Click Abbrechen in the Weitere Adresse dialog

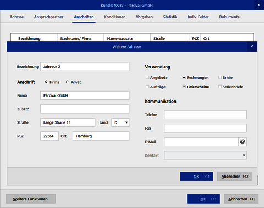(234, 177)
